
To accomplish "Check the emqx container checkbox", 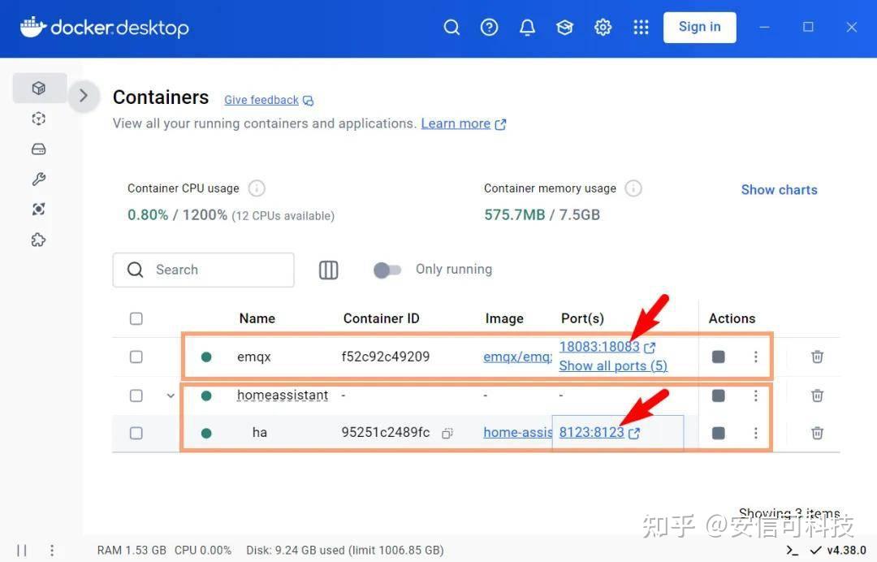I will (x=136, y=357).
